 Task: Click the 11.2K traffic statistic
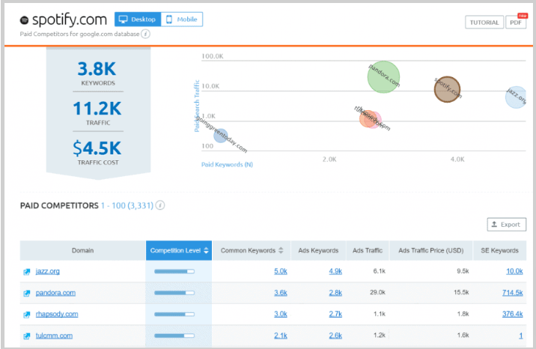(x=97, y=109)
